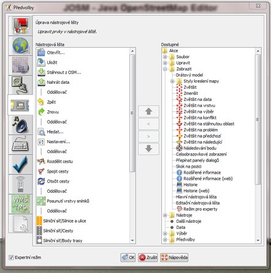This screenshot has height=273, width=271.
Task: Select Další nástroje tree item
Action: tap(189, 221)
